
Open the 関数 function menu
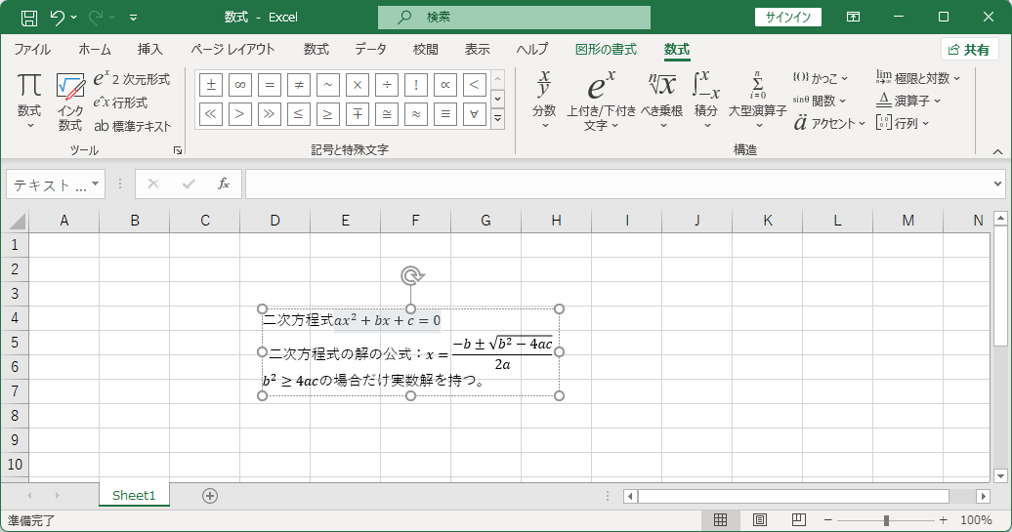(x=820, y=101)
